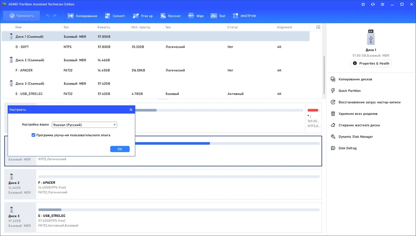Open the Test toolbar menu
Screen dimensions: 416x236
click(218, 16)
